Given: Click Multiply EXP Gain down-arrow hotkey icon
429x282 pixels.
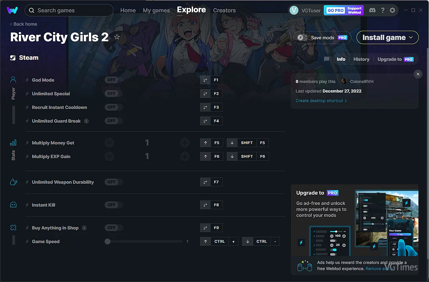Looking at the screenshot, I should click(x=232, y=156).
